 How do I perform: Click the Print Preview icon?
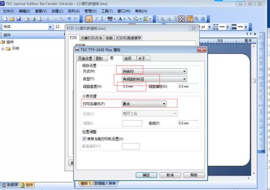click(40, 19)
